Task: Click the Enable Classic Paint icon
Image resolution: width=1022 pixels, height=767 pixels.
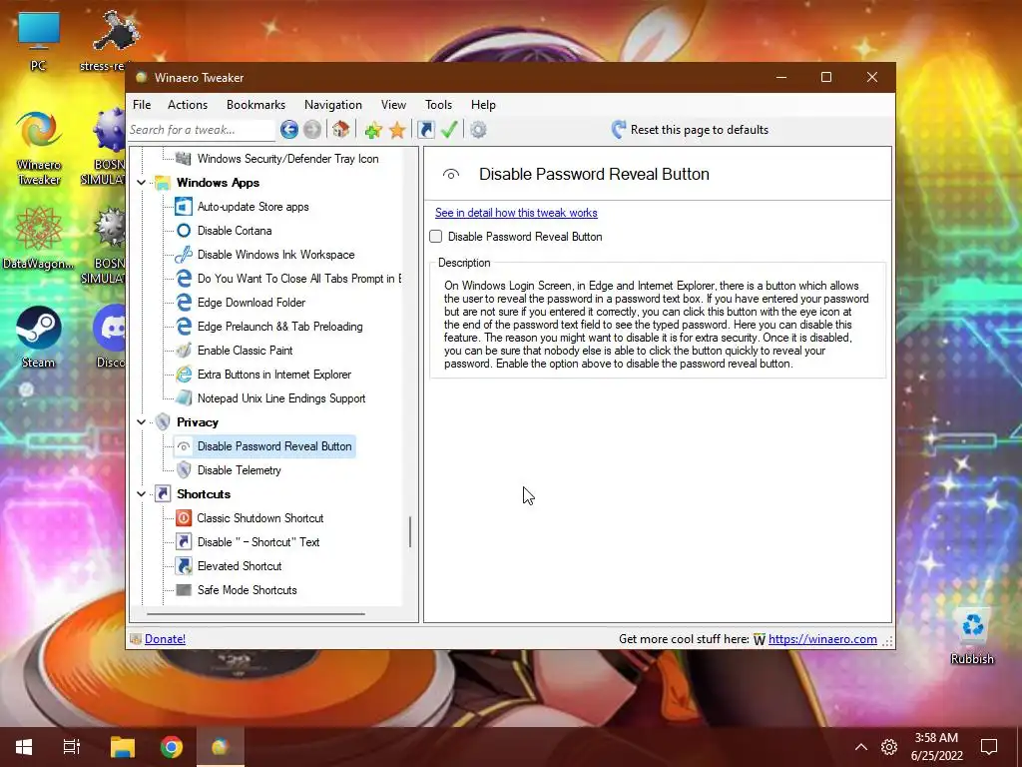Action: pos(184,351)
